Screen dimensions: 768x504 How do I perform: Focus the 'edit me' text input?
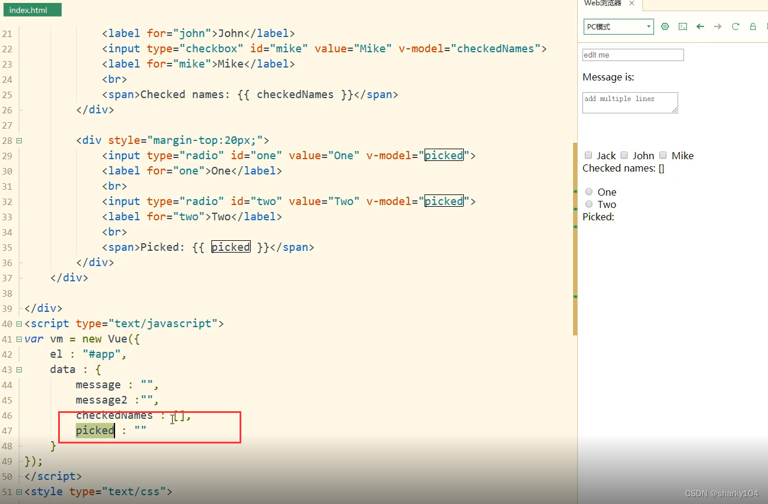pyautogui.click(x=633, y=55)
